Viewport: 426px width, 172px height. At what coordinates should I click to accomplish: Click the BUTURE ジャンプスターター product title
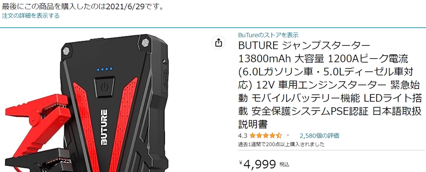tap(330, 85)
